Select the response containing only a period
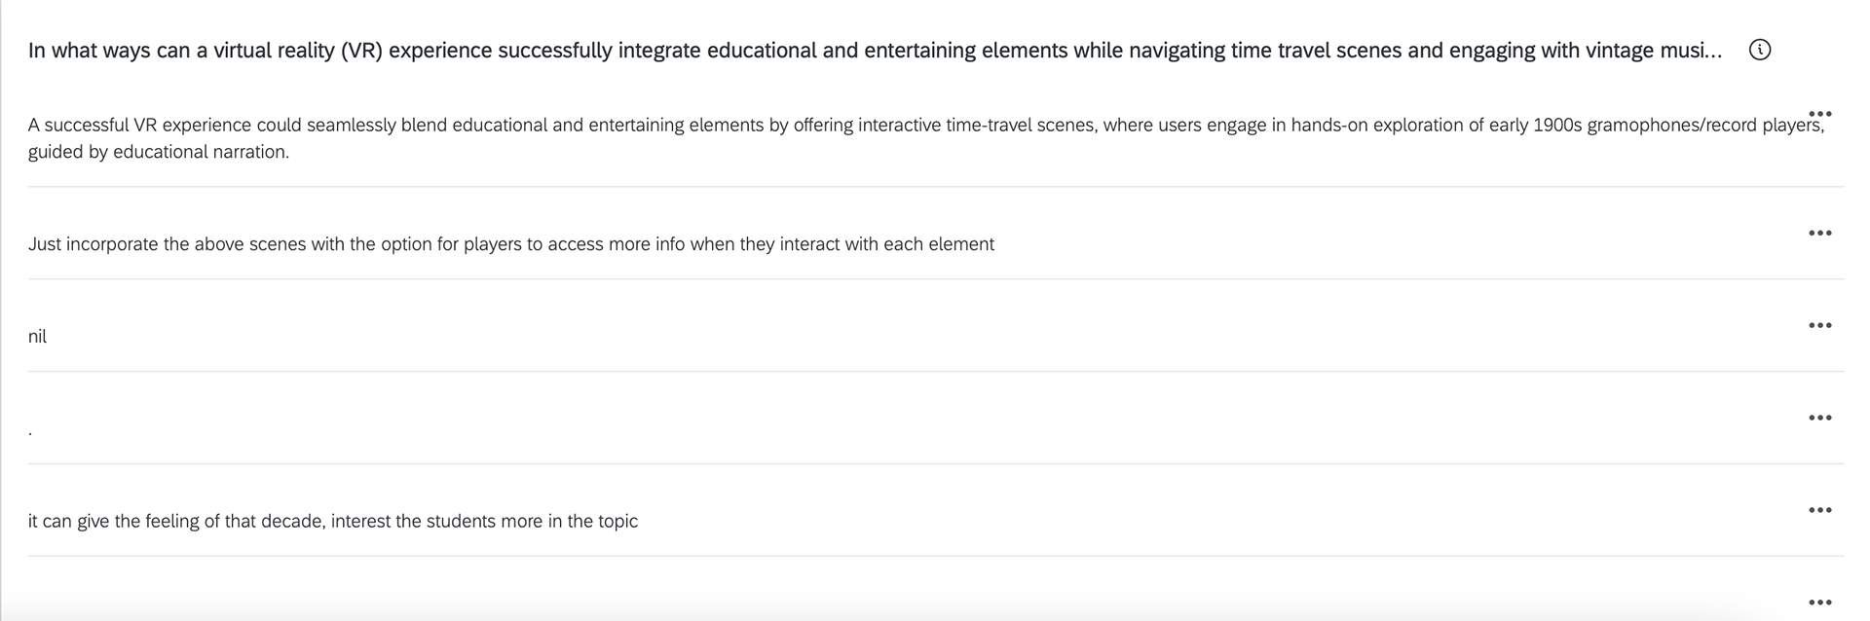This screenshot has height=621, width=1870. click(x=30, y=432)
